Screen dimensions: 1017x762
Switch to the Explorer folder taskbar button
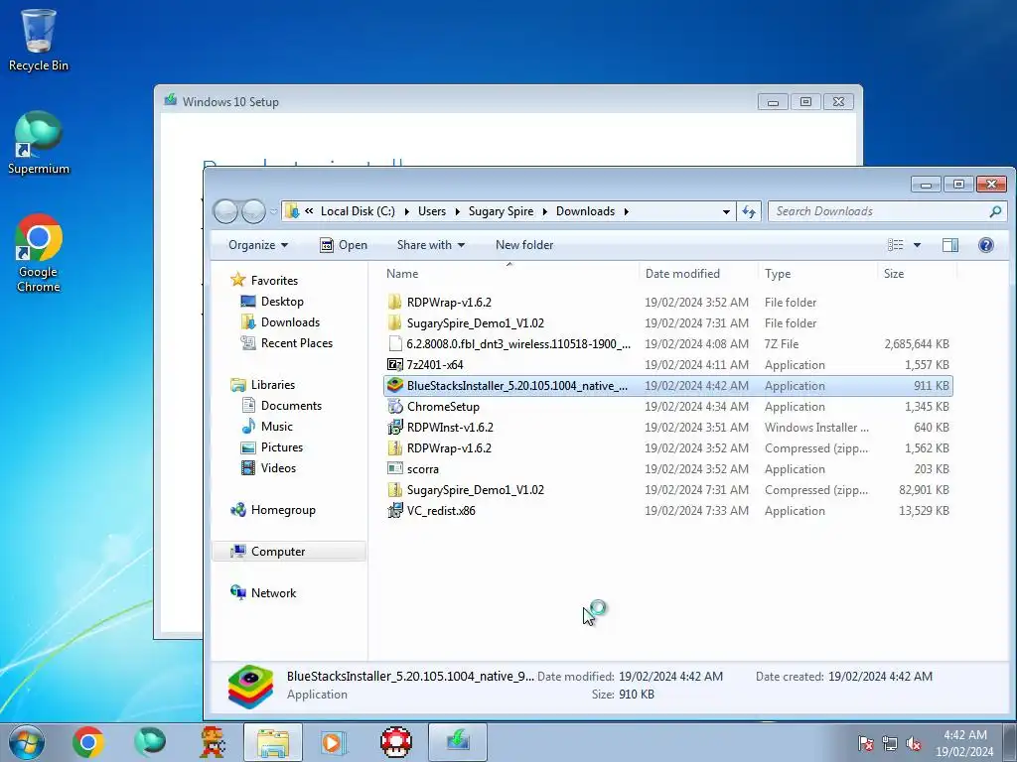[273, 742]
